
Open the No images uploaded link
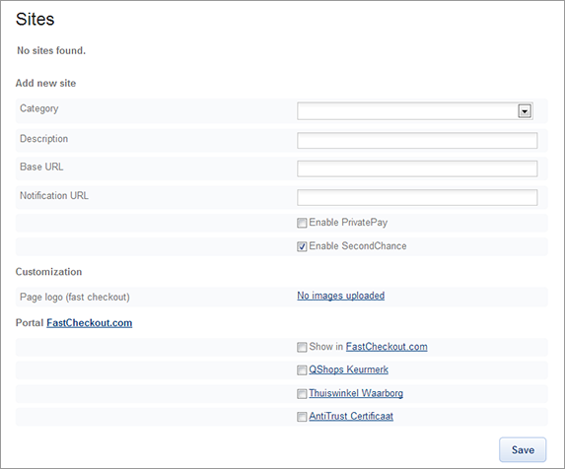click(x=341, y=296)
